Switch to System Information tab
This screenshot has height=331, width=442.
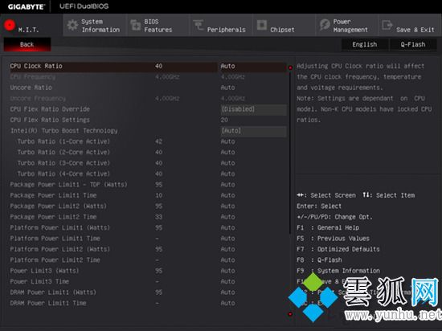[95, 26]
